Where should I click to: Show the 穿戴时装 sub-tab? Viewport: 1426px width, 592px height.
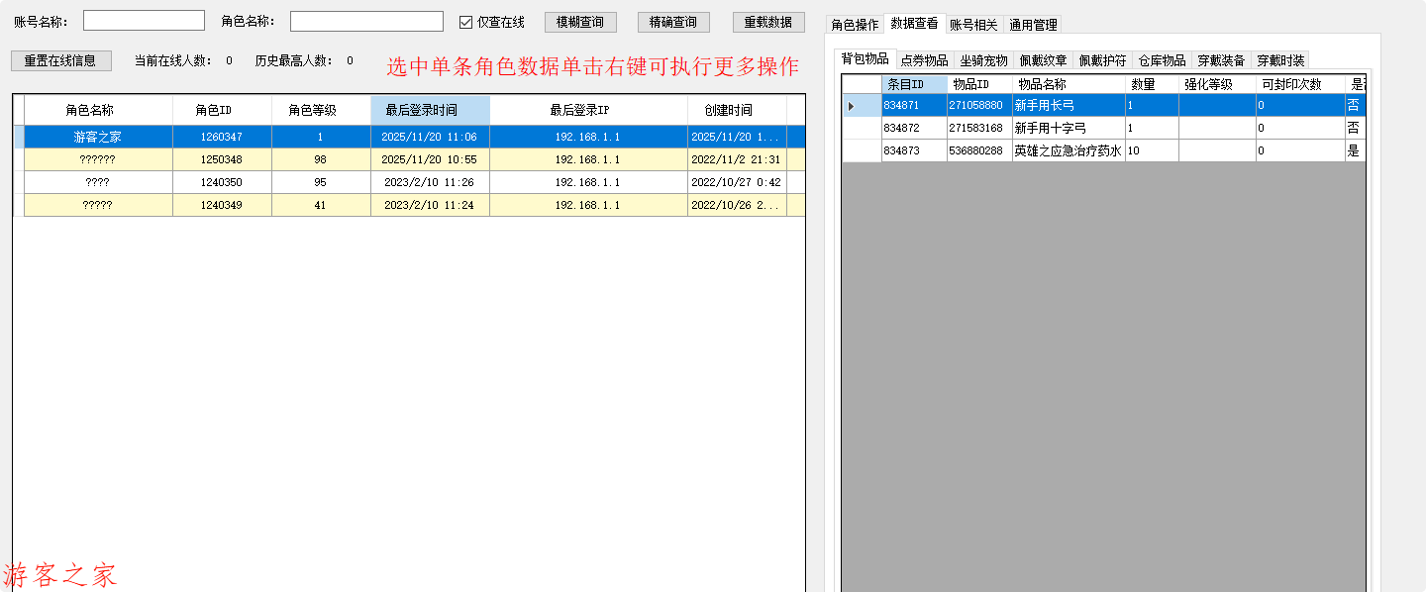(x=1280, y=60)
